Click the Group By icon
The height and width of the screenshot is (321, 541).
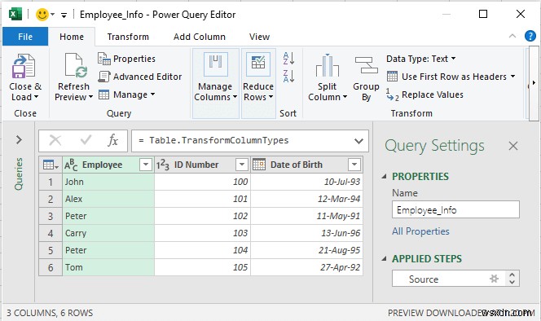pyautogui.click(x=366, y=65)
